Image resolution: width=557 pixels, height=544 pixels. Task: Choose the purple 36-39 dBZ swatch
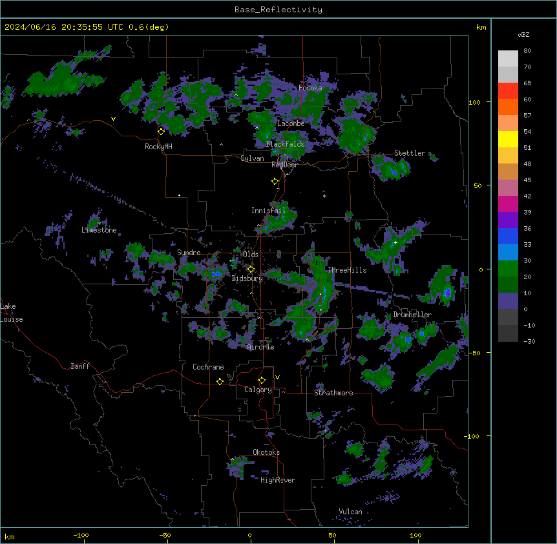pyautogui.click(x=508, y=220)
